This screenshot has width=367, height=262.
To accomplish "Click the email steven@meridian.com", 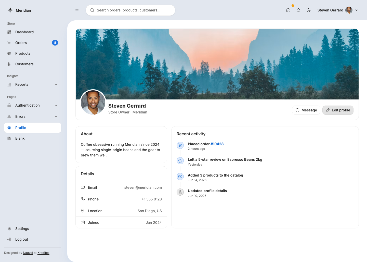I will click(x=143, y=187).
